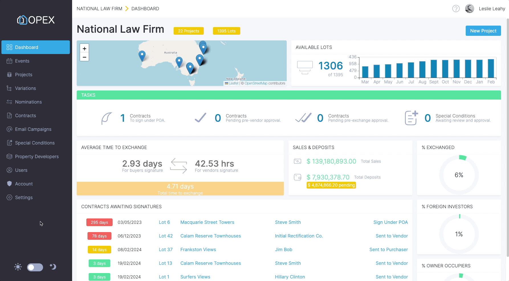Toggle the dark mode switch
Viewport: 509px width, 281px height.
(x=35, y=267)
